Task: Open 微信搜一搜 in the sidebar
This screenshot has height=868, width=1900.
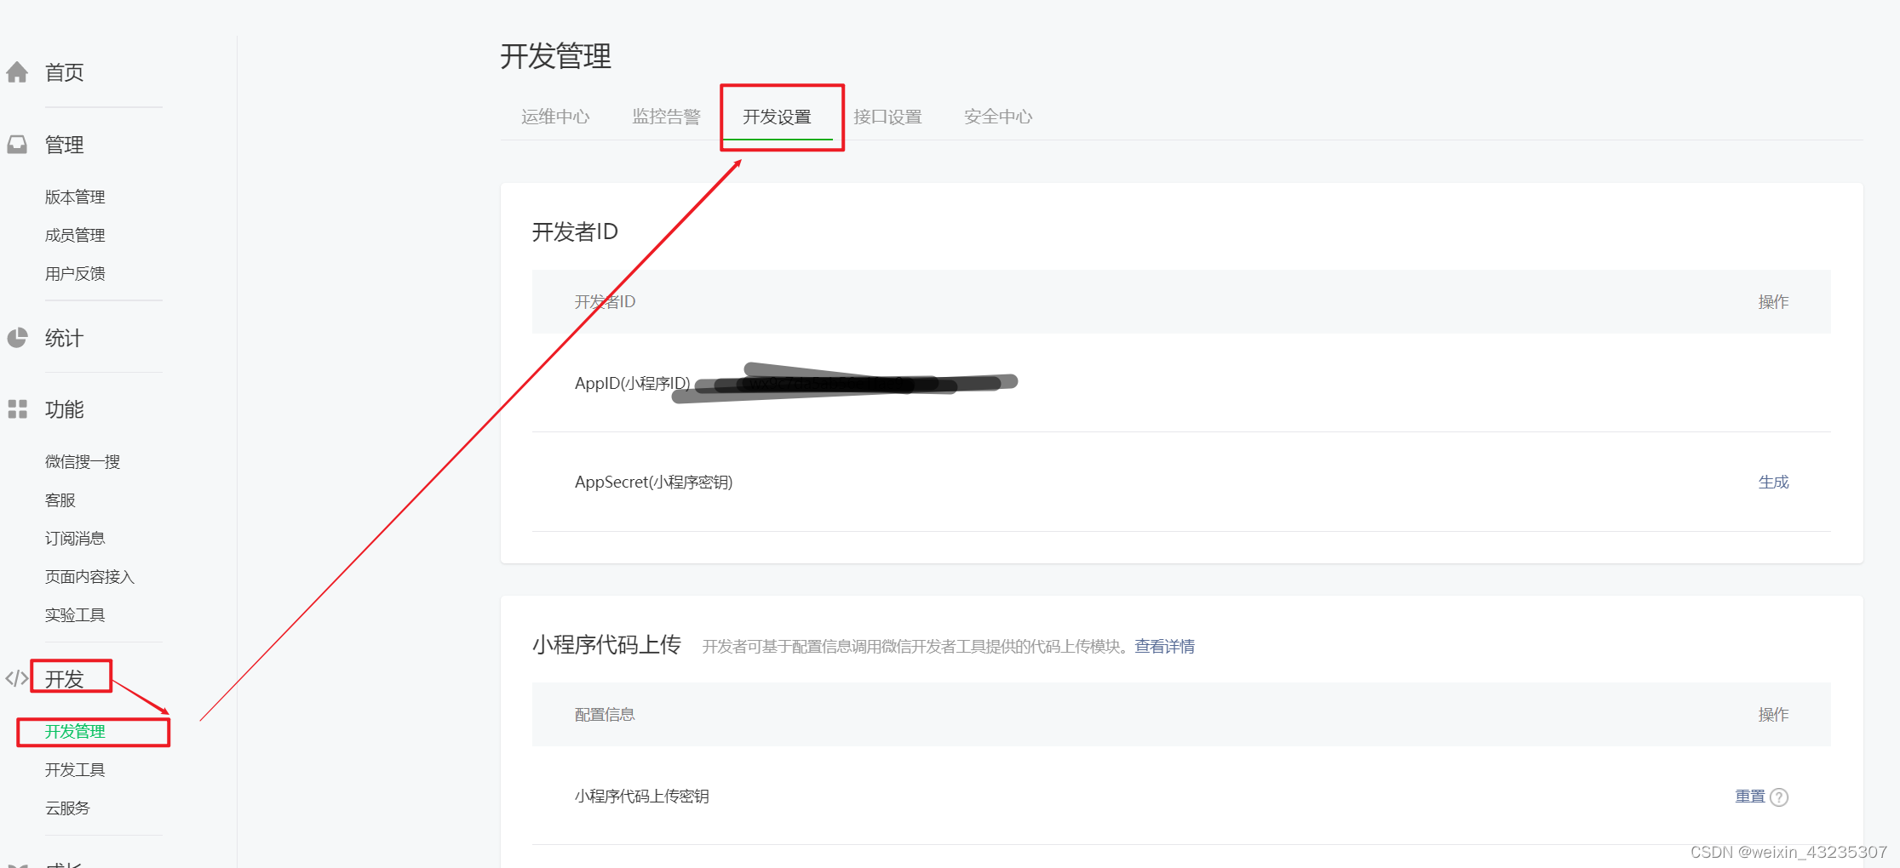Action: (83, 461)
